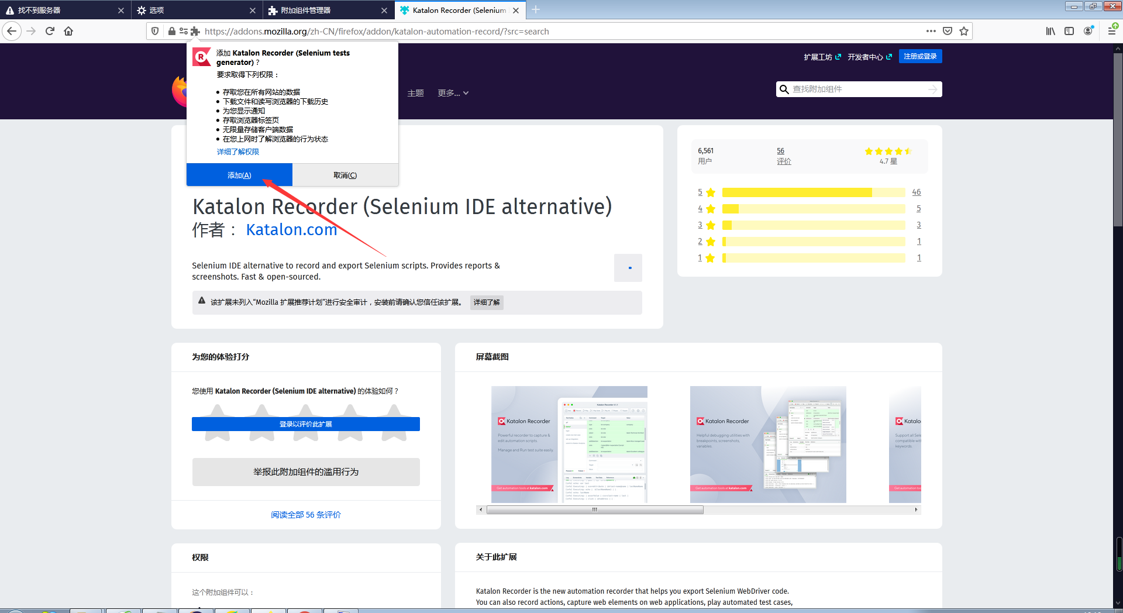
Task: Go back to the previous page
Action: 12,31
